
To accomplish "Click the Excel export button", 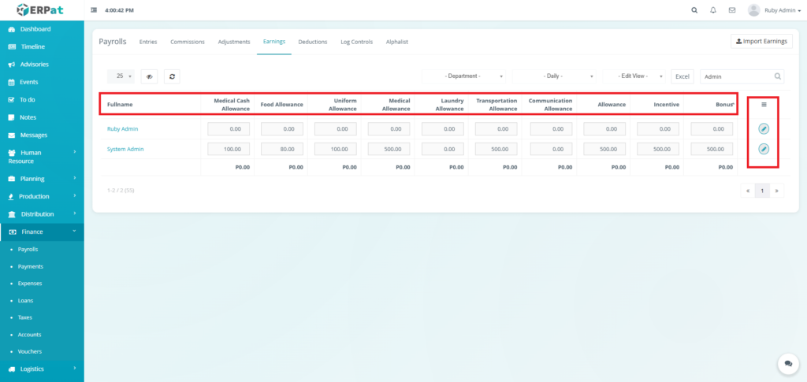I will point(682,76).
